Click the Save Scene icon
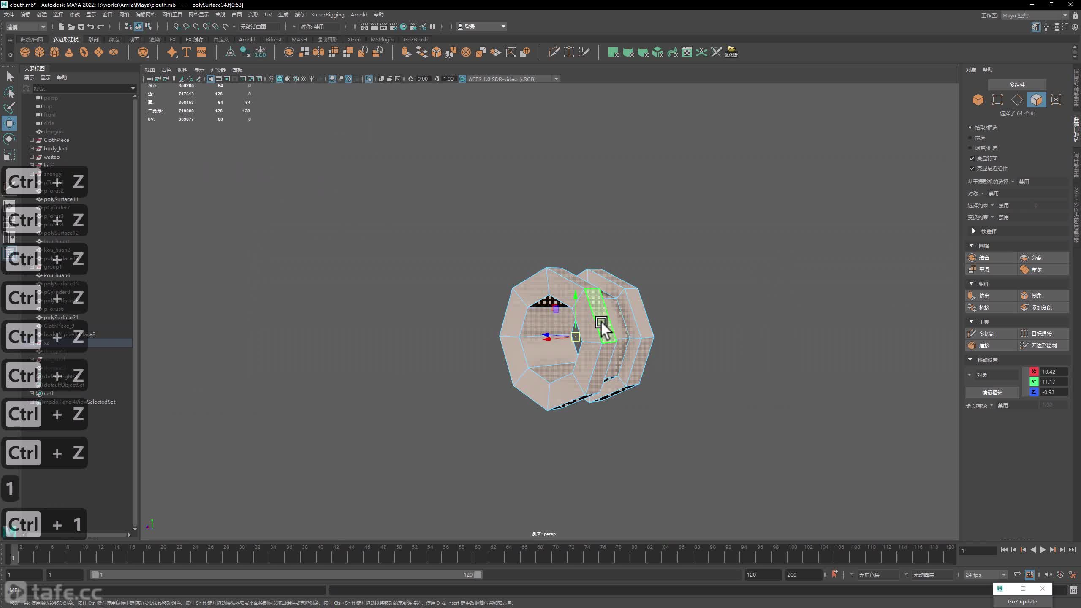Screen dimensions: 1081x608 (x=81, y=27)
